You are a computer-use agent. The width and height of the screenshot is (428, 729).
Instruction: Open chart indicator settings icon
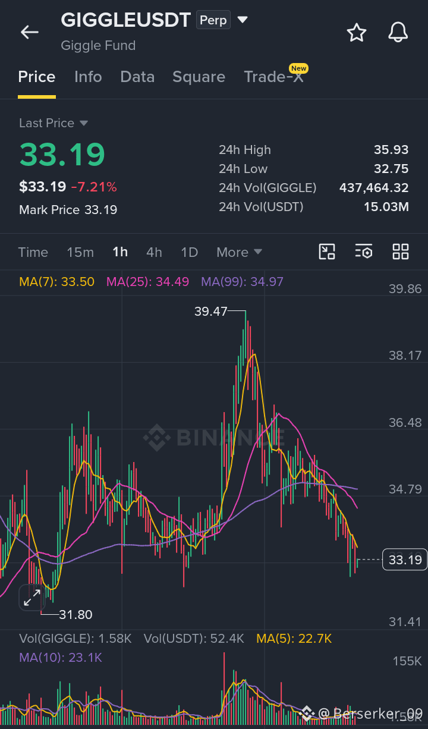(x=364, y=252)
